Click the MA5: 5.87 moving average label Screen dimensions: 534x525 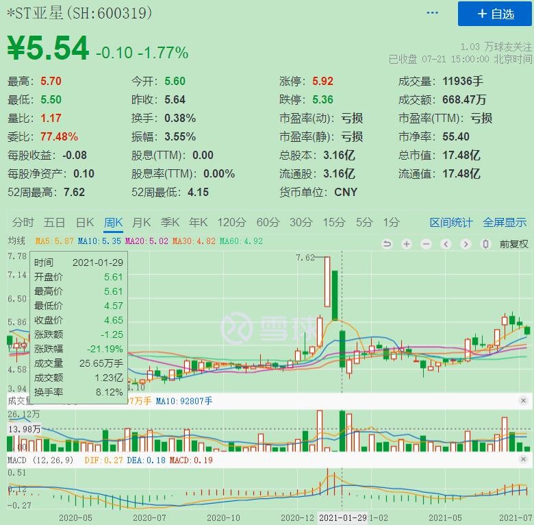(x=55, y=241)
